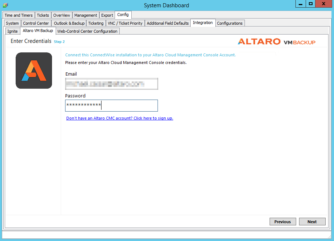334x241 pixels.
Task: Open VNC / Ticket Priority tab
Action: click(125, 23)
